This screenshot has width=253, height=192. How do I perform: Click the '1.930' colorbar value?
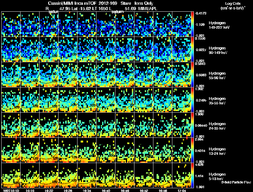tap(199, 114)
